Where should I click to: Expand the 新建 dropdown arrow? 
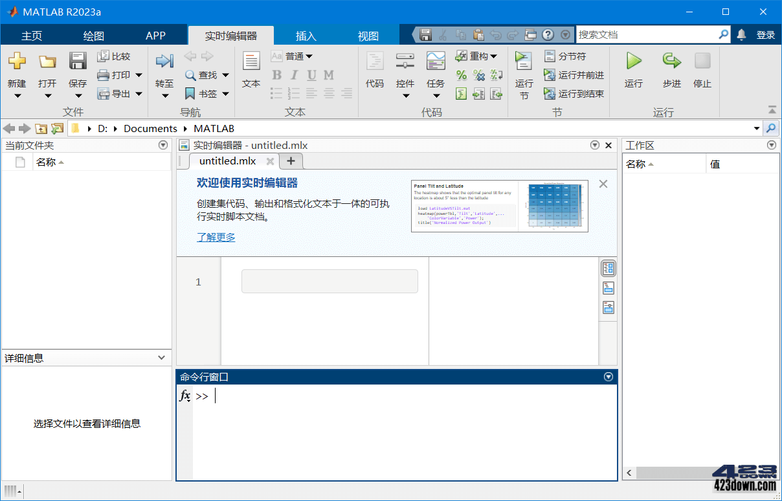pyautogui.click(x=17, y=95)
